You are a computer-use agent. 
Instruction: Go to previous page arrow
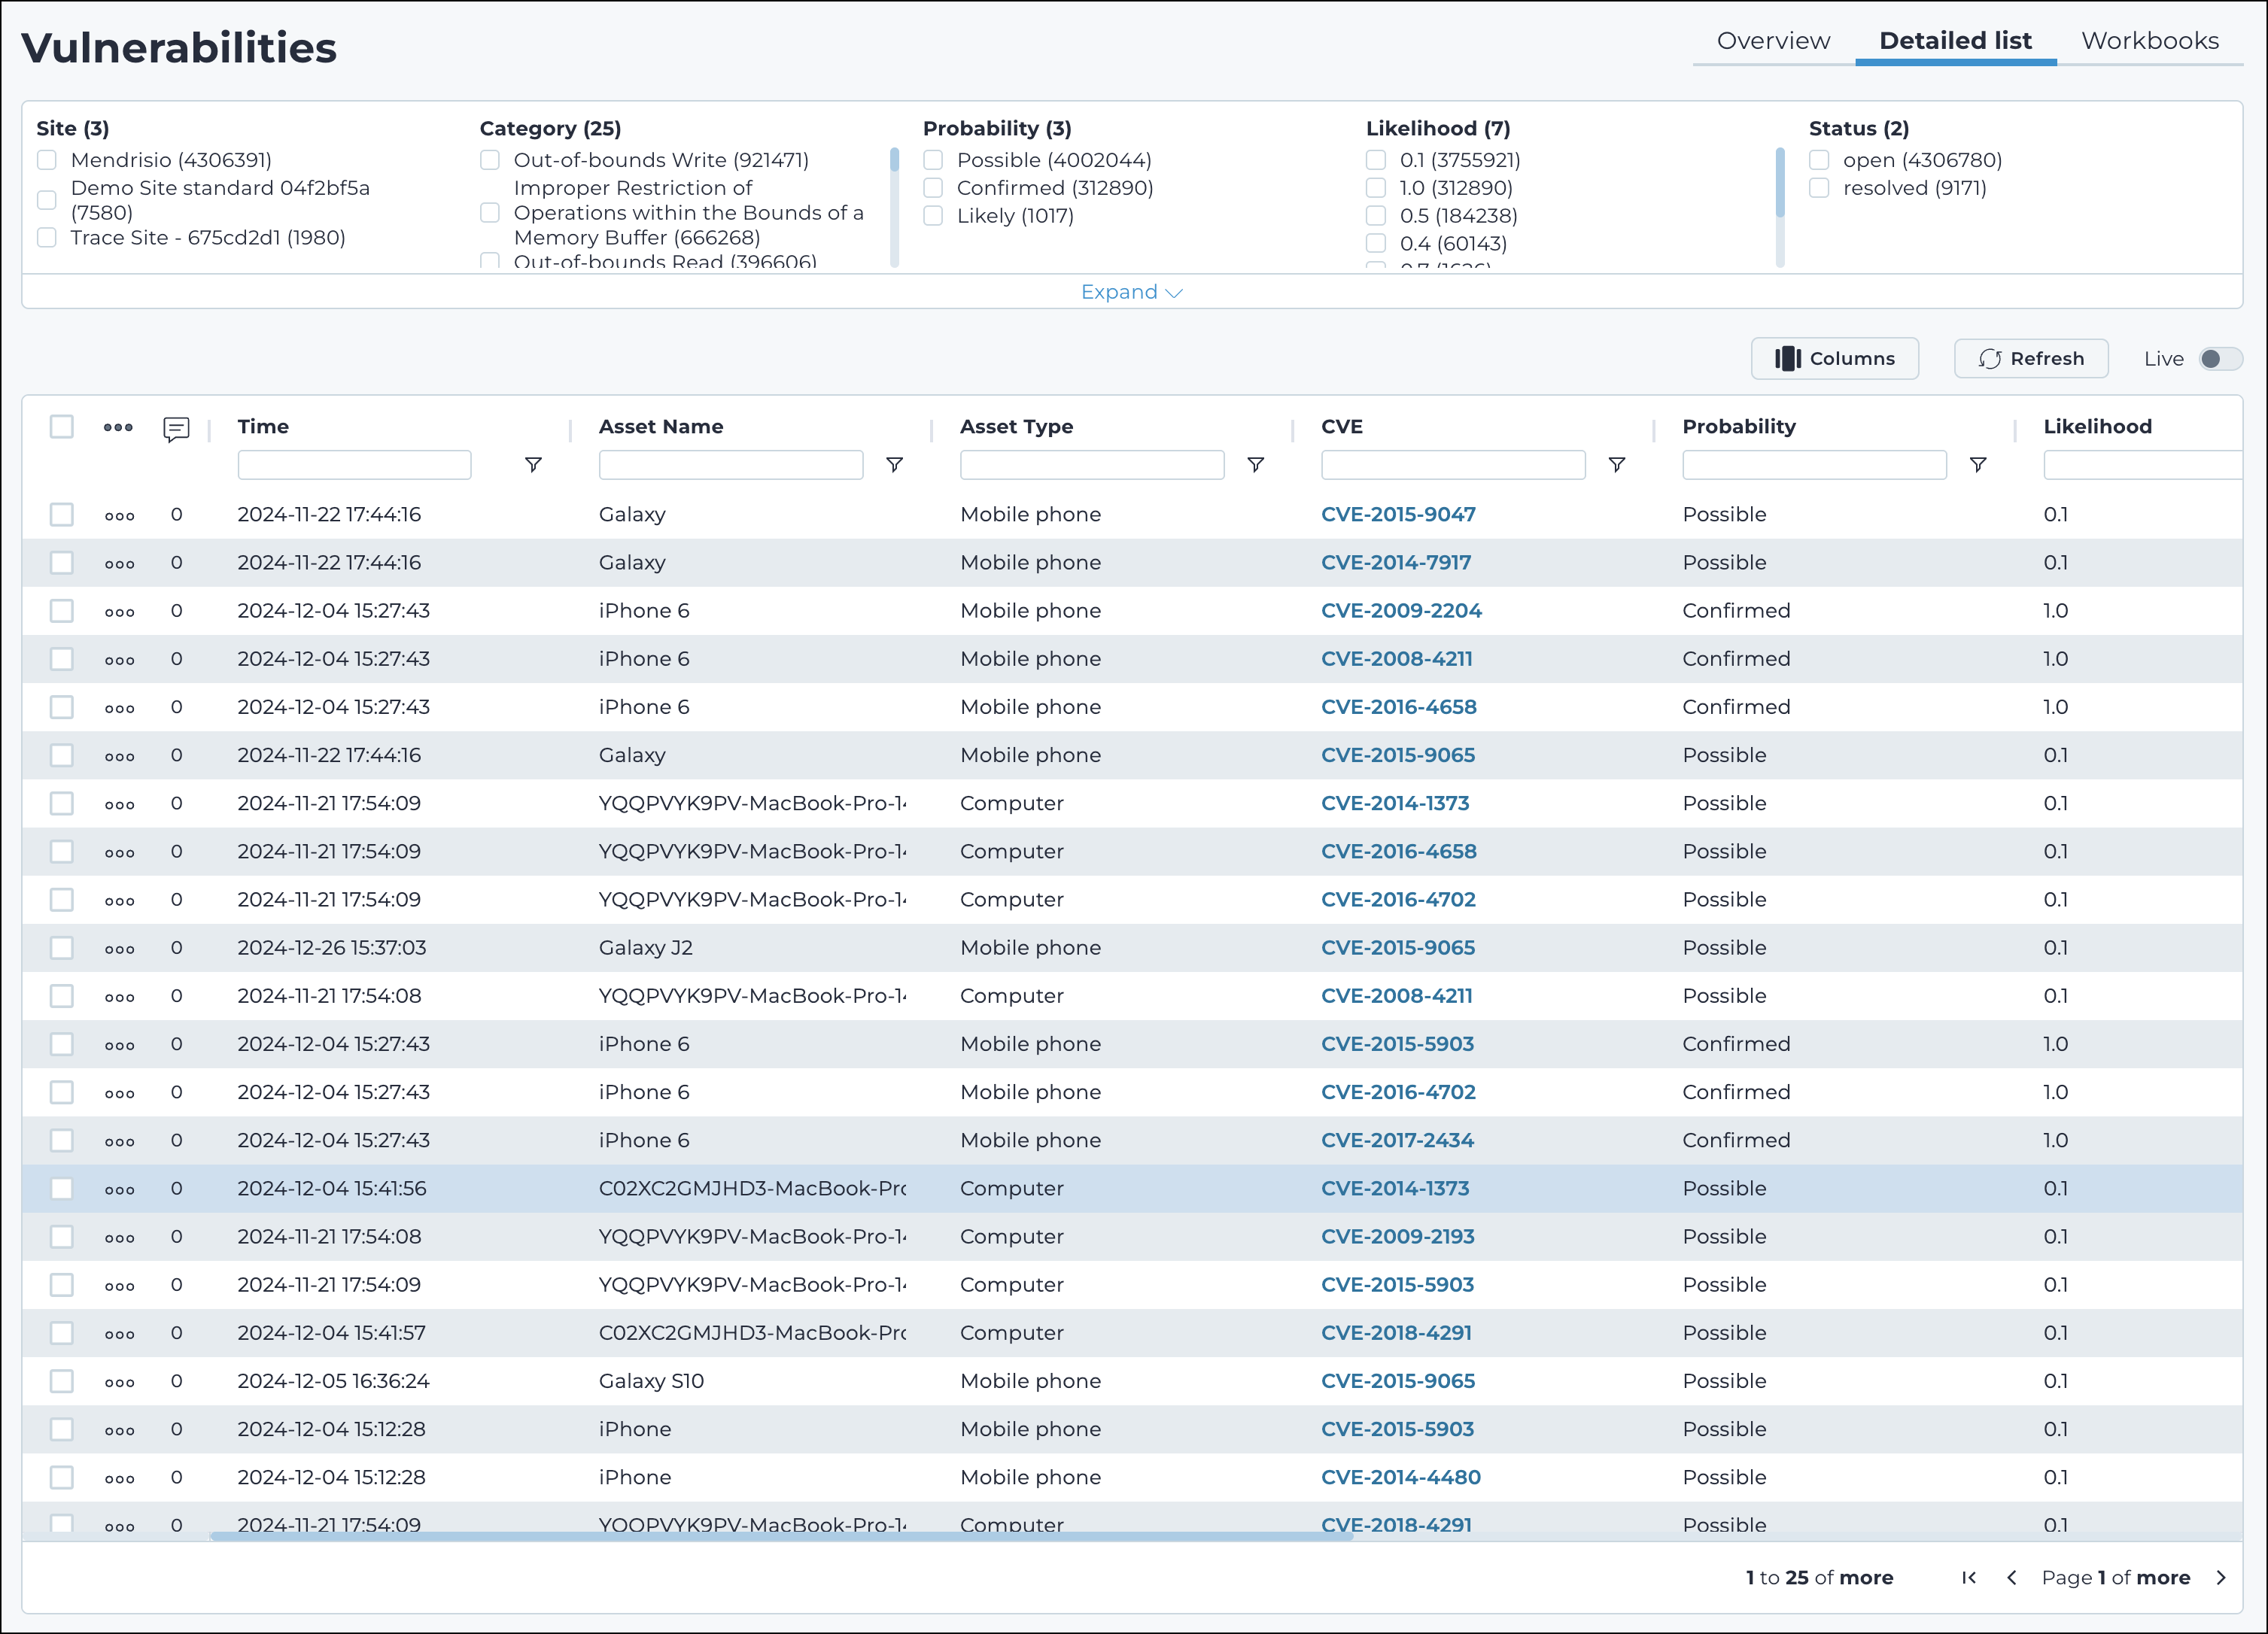tap(2012, 1577)
